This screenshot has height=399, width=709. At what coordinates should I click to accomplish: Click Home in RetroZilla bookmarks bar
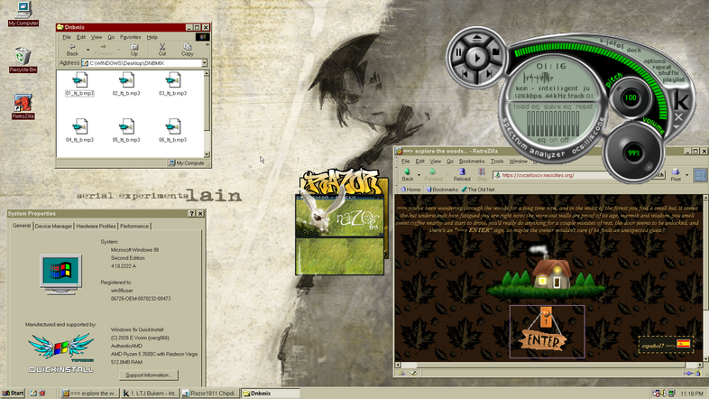[410, 190]
